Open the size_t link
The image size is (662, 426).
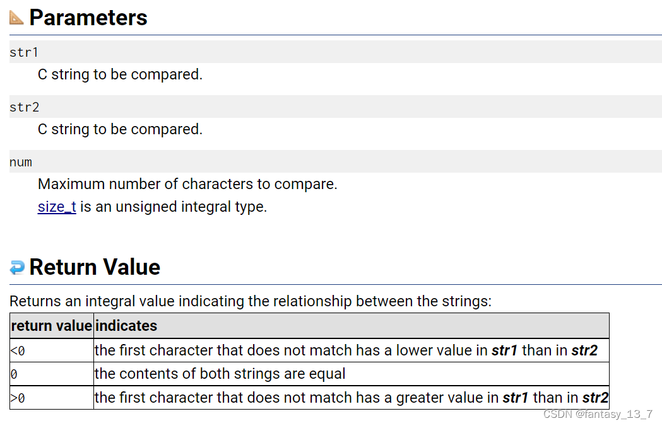coord(57,207)
